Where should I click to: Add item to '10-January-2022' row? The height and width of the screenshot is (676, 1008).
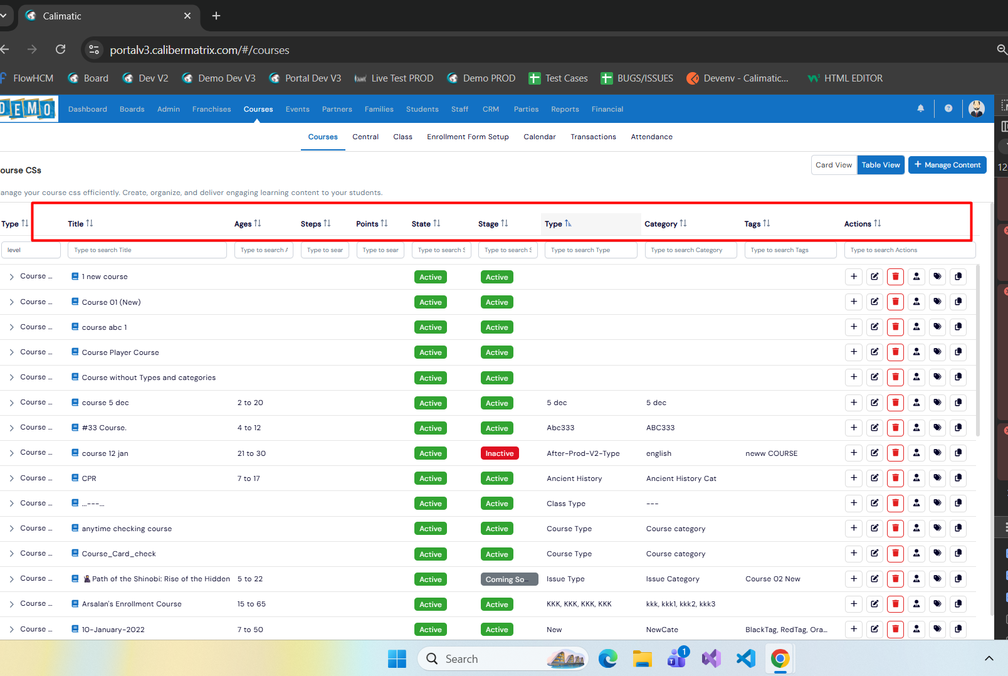[x=854, y=629]
